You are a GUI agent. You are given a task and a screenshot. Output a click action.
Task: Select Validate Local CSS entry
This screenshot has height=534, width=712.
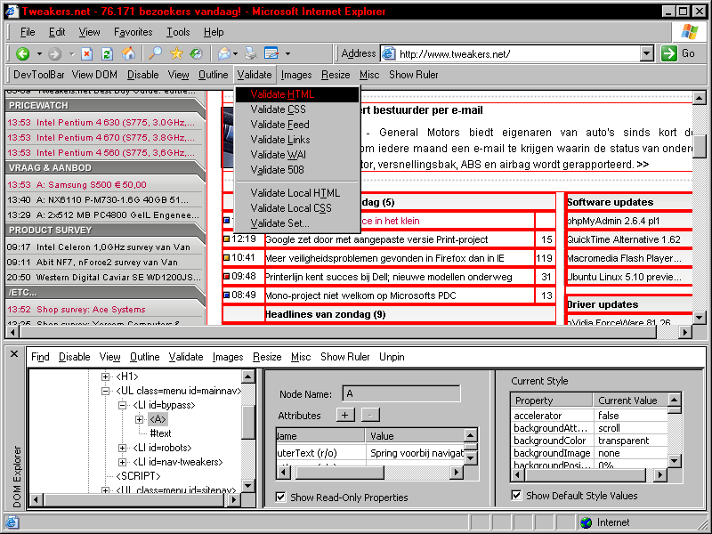click(297, 208)
